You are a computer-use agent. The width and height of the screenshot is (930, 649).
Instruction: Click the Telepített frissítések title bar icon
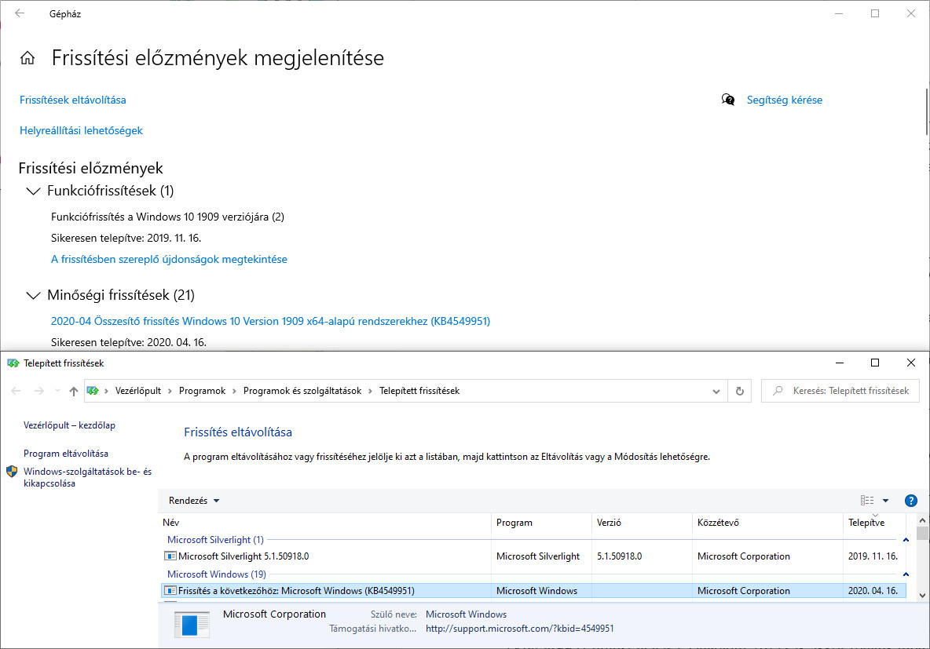click(13, 363)
